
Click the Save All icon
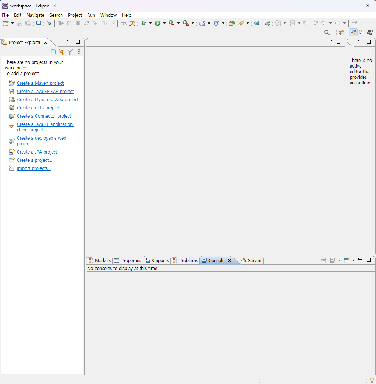[28, 23]
